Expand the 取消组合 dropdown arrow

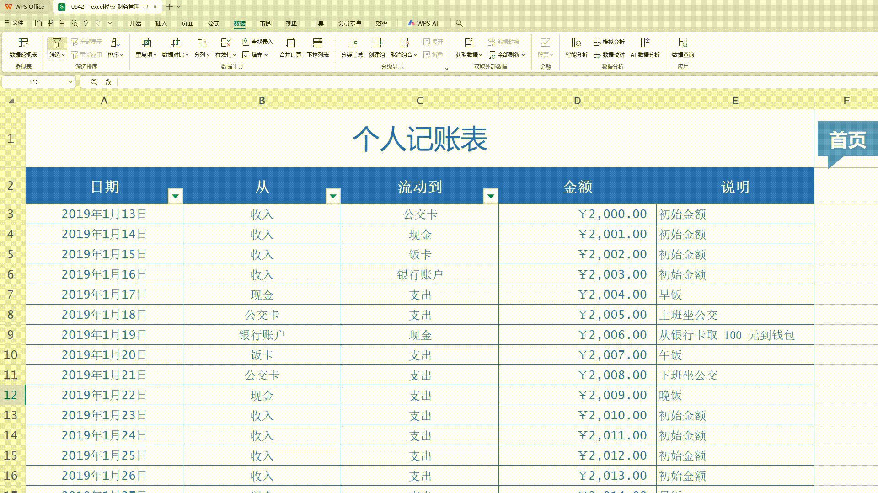pos(415,55)
